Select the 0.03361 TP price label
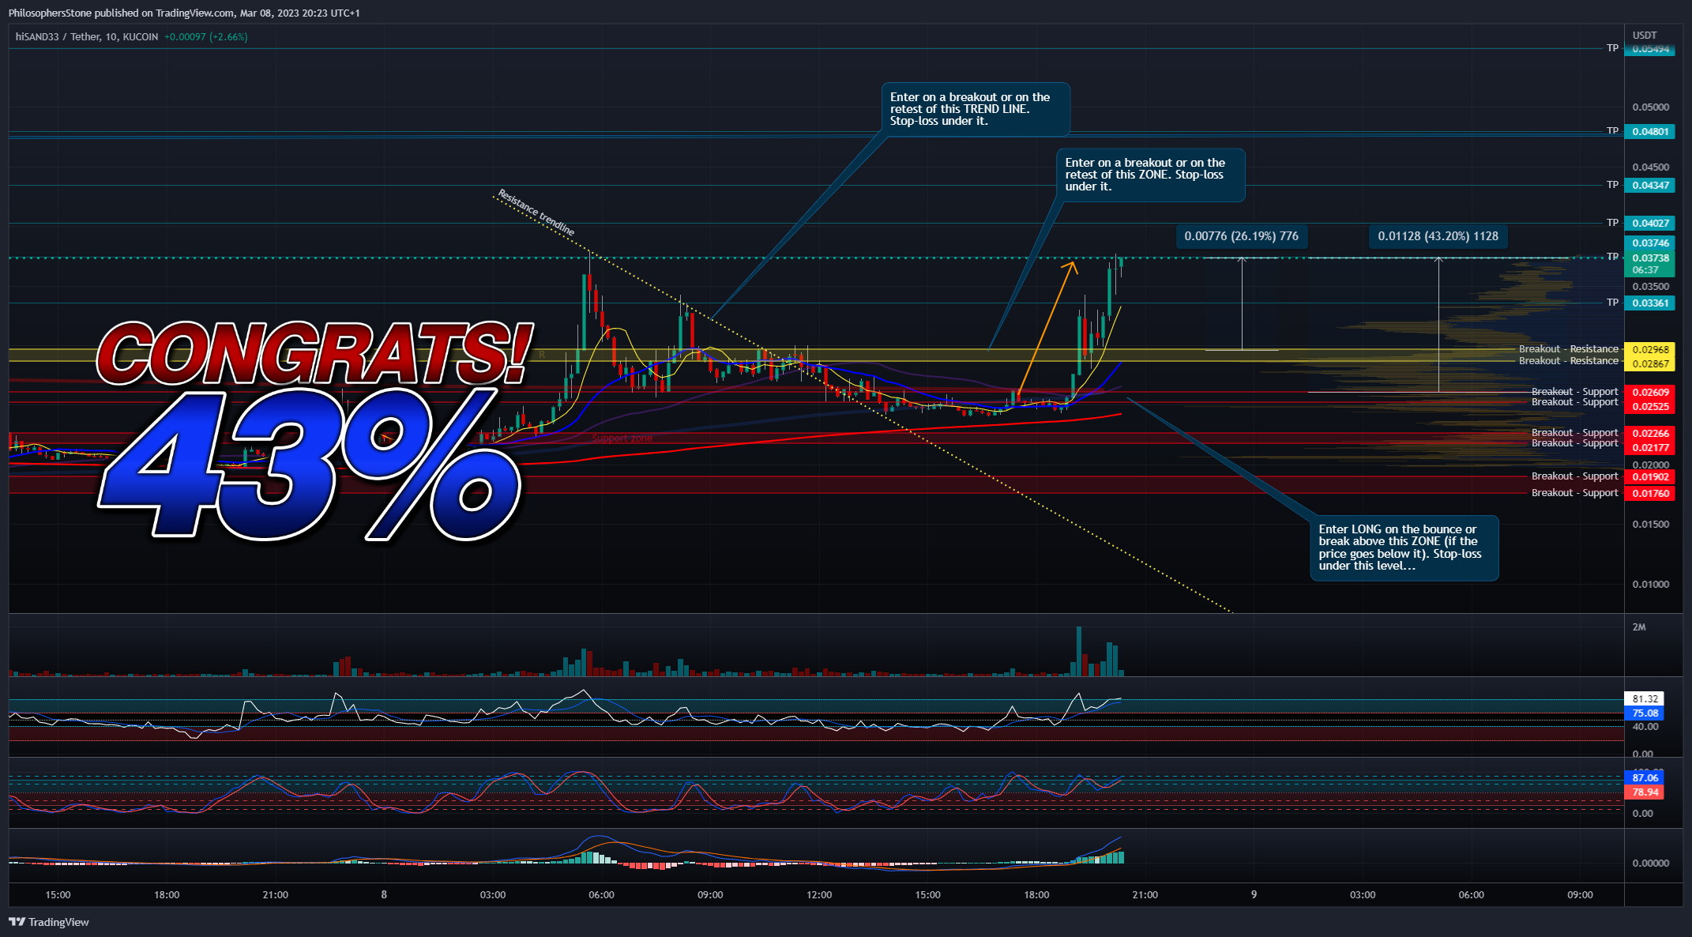 click(x=1650, y=303)
